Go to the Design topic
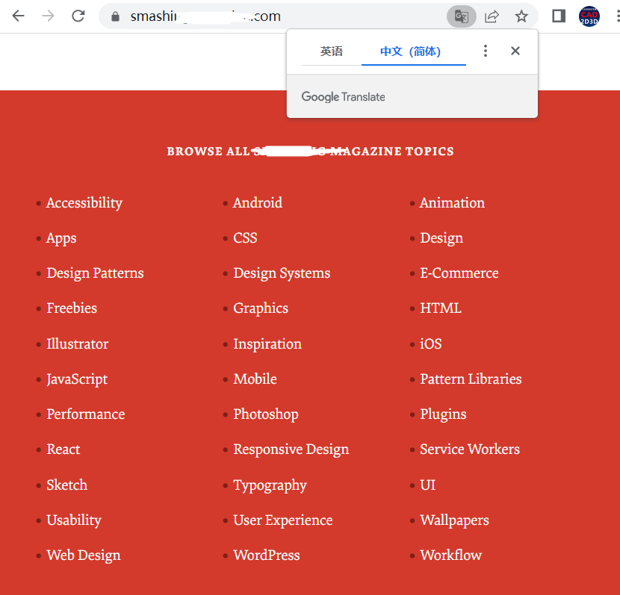Screen dimensions: 620x595 tap(441, 239)
